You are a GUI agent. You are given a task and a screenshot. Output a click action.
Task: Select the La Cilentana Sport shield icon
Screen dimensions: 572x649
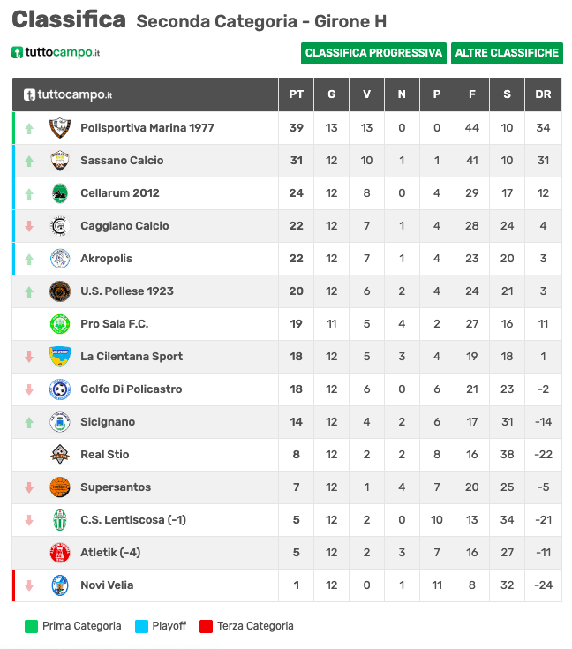pyautogui.click(x=60, y=357)
